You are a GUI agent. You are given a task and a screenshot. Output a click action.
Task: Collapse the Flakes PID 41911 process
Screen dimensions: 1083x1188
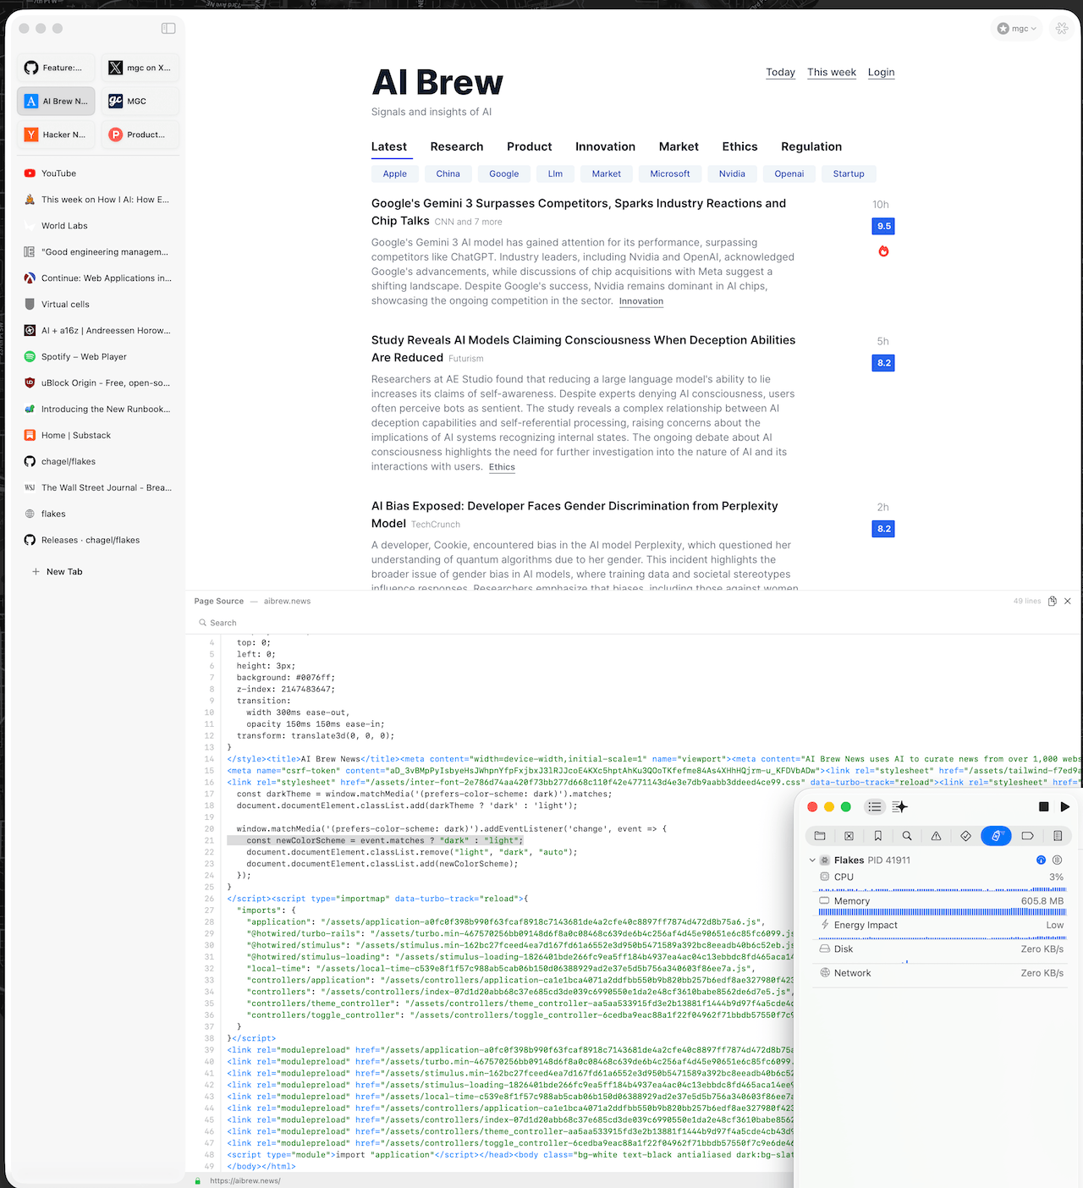[x=812, y=861]
